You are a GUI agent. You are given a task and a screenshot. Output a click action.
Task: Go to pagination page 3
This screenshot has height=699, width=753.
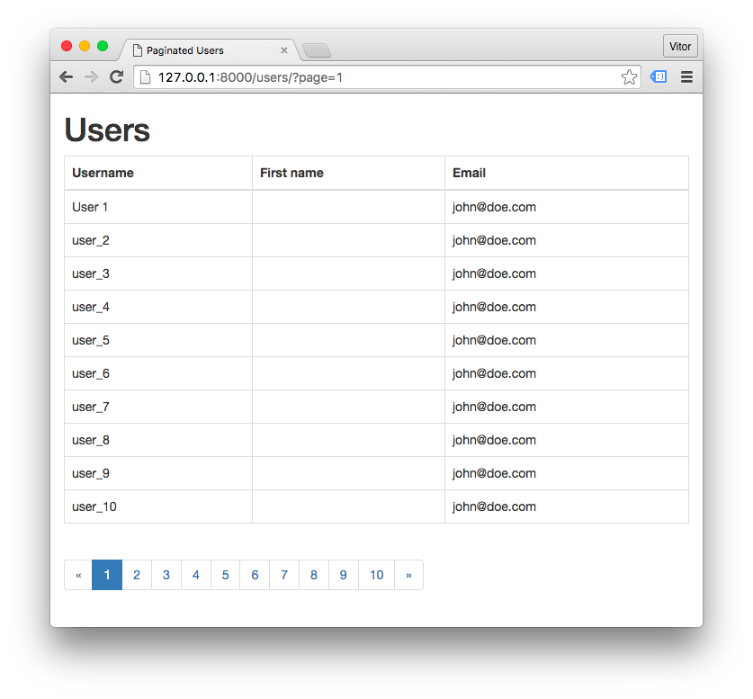click(x=166, y=575)
